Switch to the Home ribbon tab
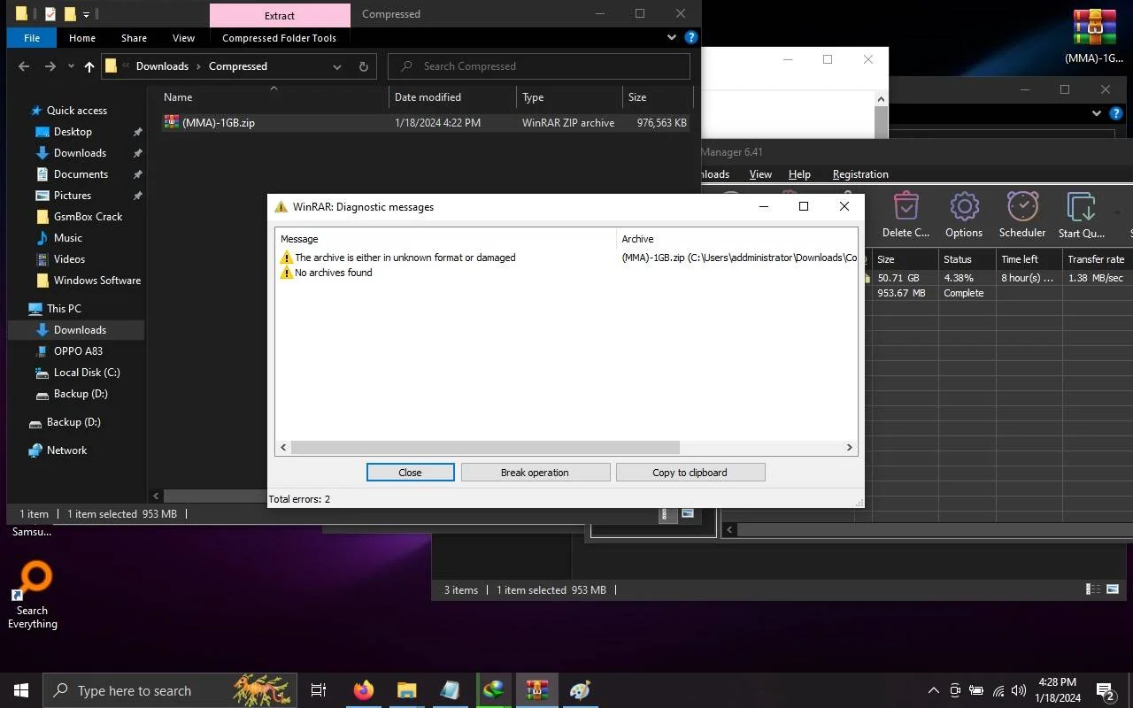Viewport: 1133px width, 708px height. [82, 38]
